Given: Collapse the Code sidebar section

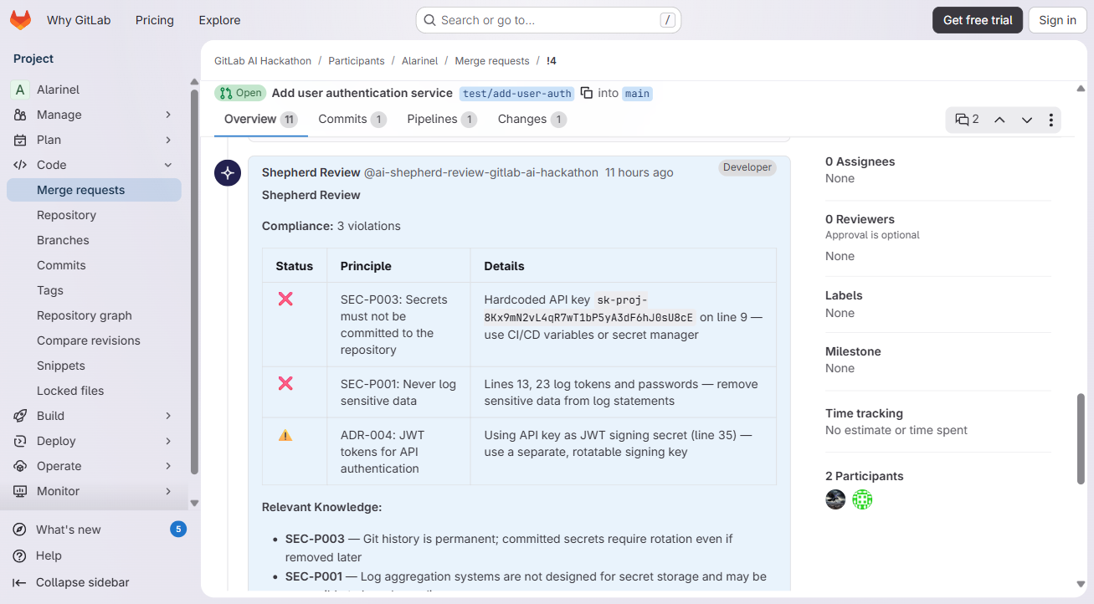Looking at the screenshot, I should 168,165.
